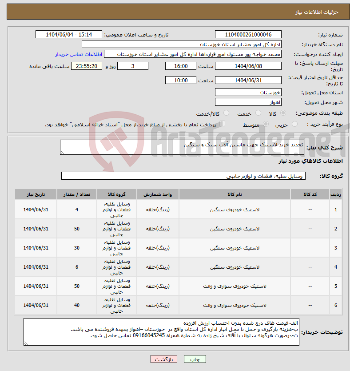This screenshot has height=371, width=350.
Task: Click the remaining days field showing 3
Action: (x=133, y=66)
